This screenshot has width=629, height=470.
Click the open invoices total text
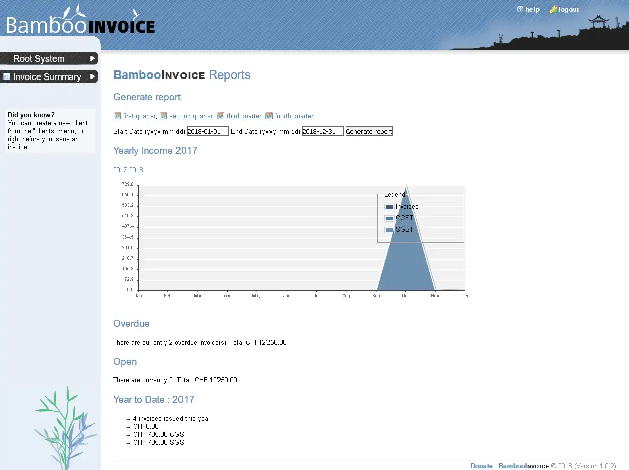pos(175,380)
